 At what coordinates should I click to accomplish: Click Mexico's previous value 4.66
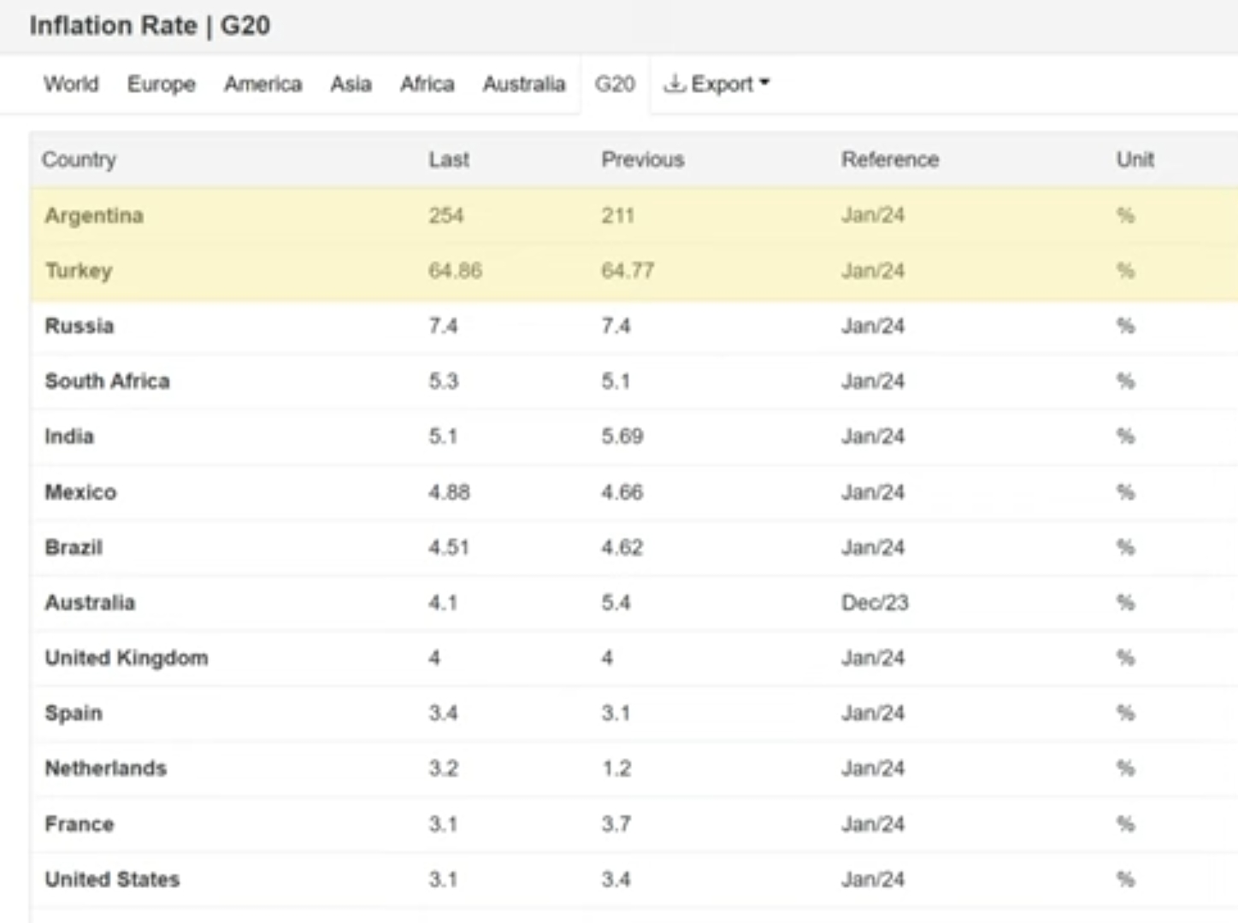(x=622, y=492)
